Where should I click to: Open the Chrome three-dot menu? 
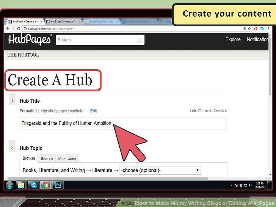tap(268, 29)
